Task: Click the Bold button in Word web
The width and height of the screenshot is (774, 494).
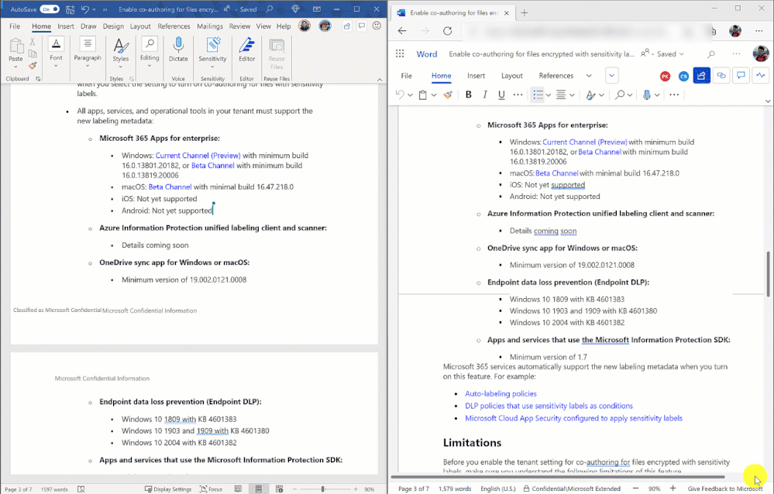Action: pyautogui.click(x=469, y=94)
